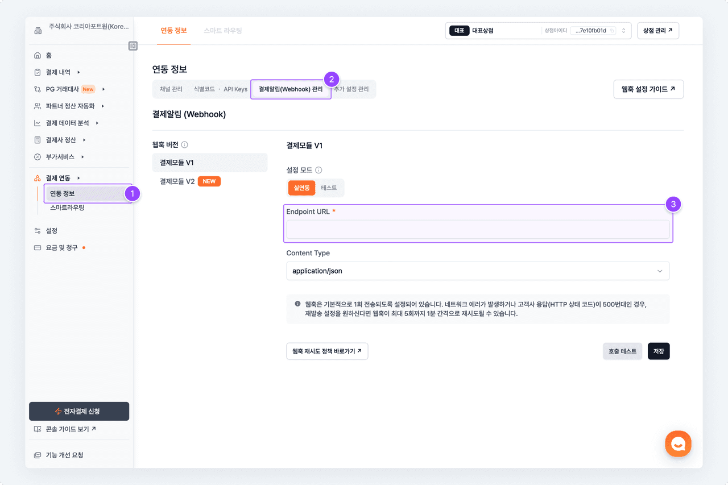Image resolution: width=728 pixels, height=485 pixels.
Task: Click the 설정 sliders icon in sidebar
Action: (x=38, y=231)
